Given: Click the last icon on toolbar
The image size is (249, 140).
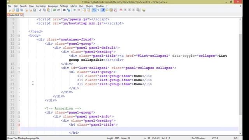Looking at the screenshot, I should pos(144,10).
